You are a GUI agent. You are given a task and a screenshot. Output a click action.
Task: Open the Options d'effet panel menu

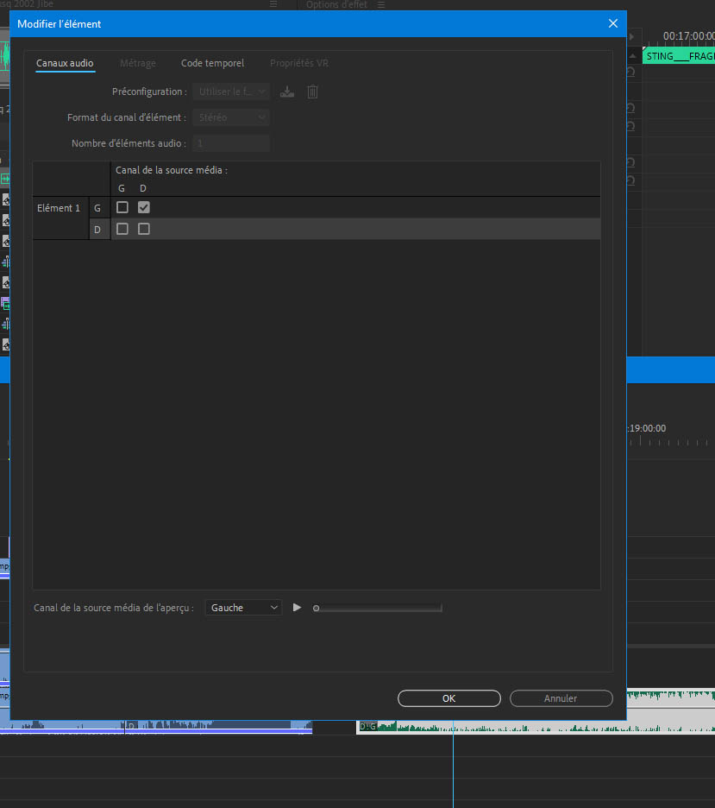pyautogui.click(x=381, y=5)
